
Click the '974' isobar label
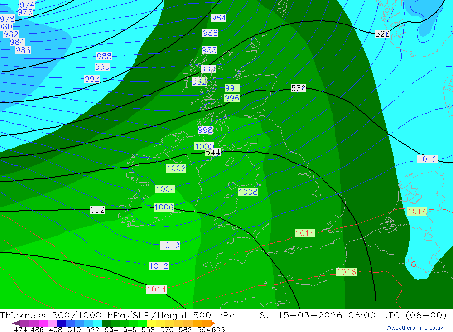27,5
